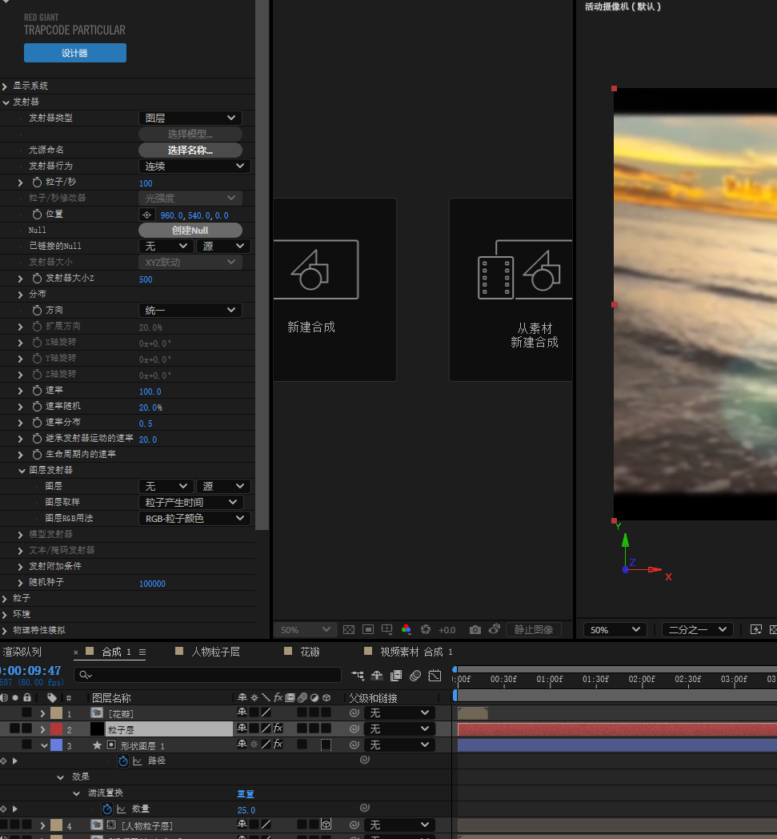The image size is (777, 839).
Task: Toggle fx switch on 粒子层 layer
Action: (278, 729)
